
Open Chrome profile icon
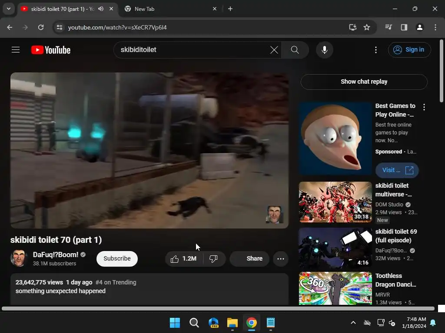point(420,27)
